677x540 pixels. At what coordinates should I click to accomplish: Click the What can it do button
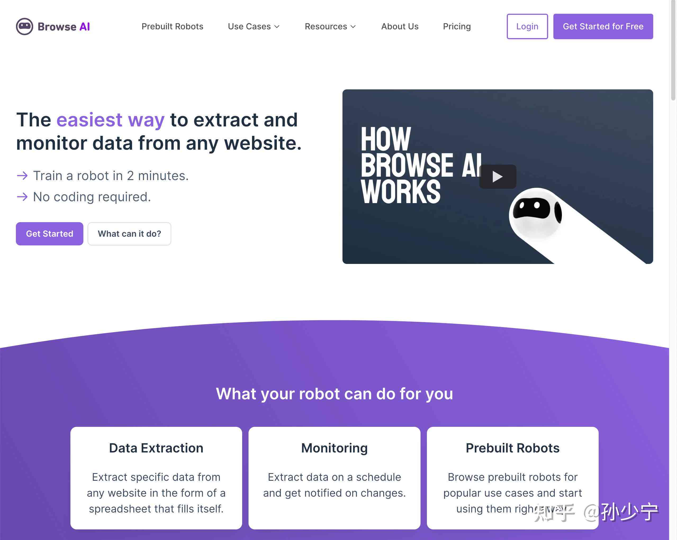pyautogui.click(x=129, y=234)
